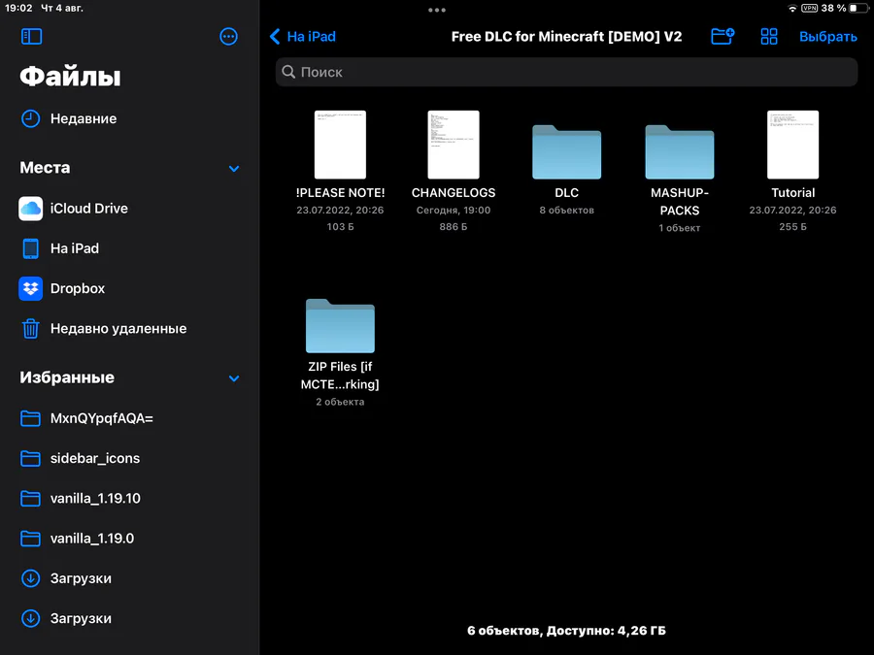Tap the three-dot multitasking indicator
Screen dimensions: 874x655
click(437, 10)
